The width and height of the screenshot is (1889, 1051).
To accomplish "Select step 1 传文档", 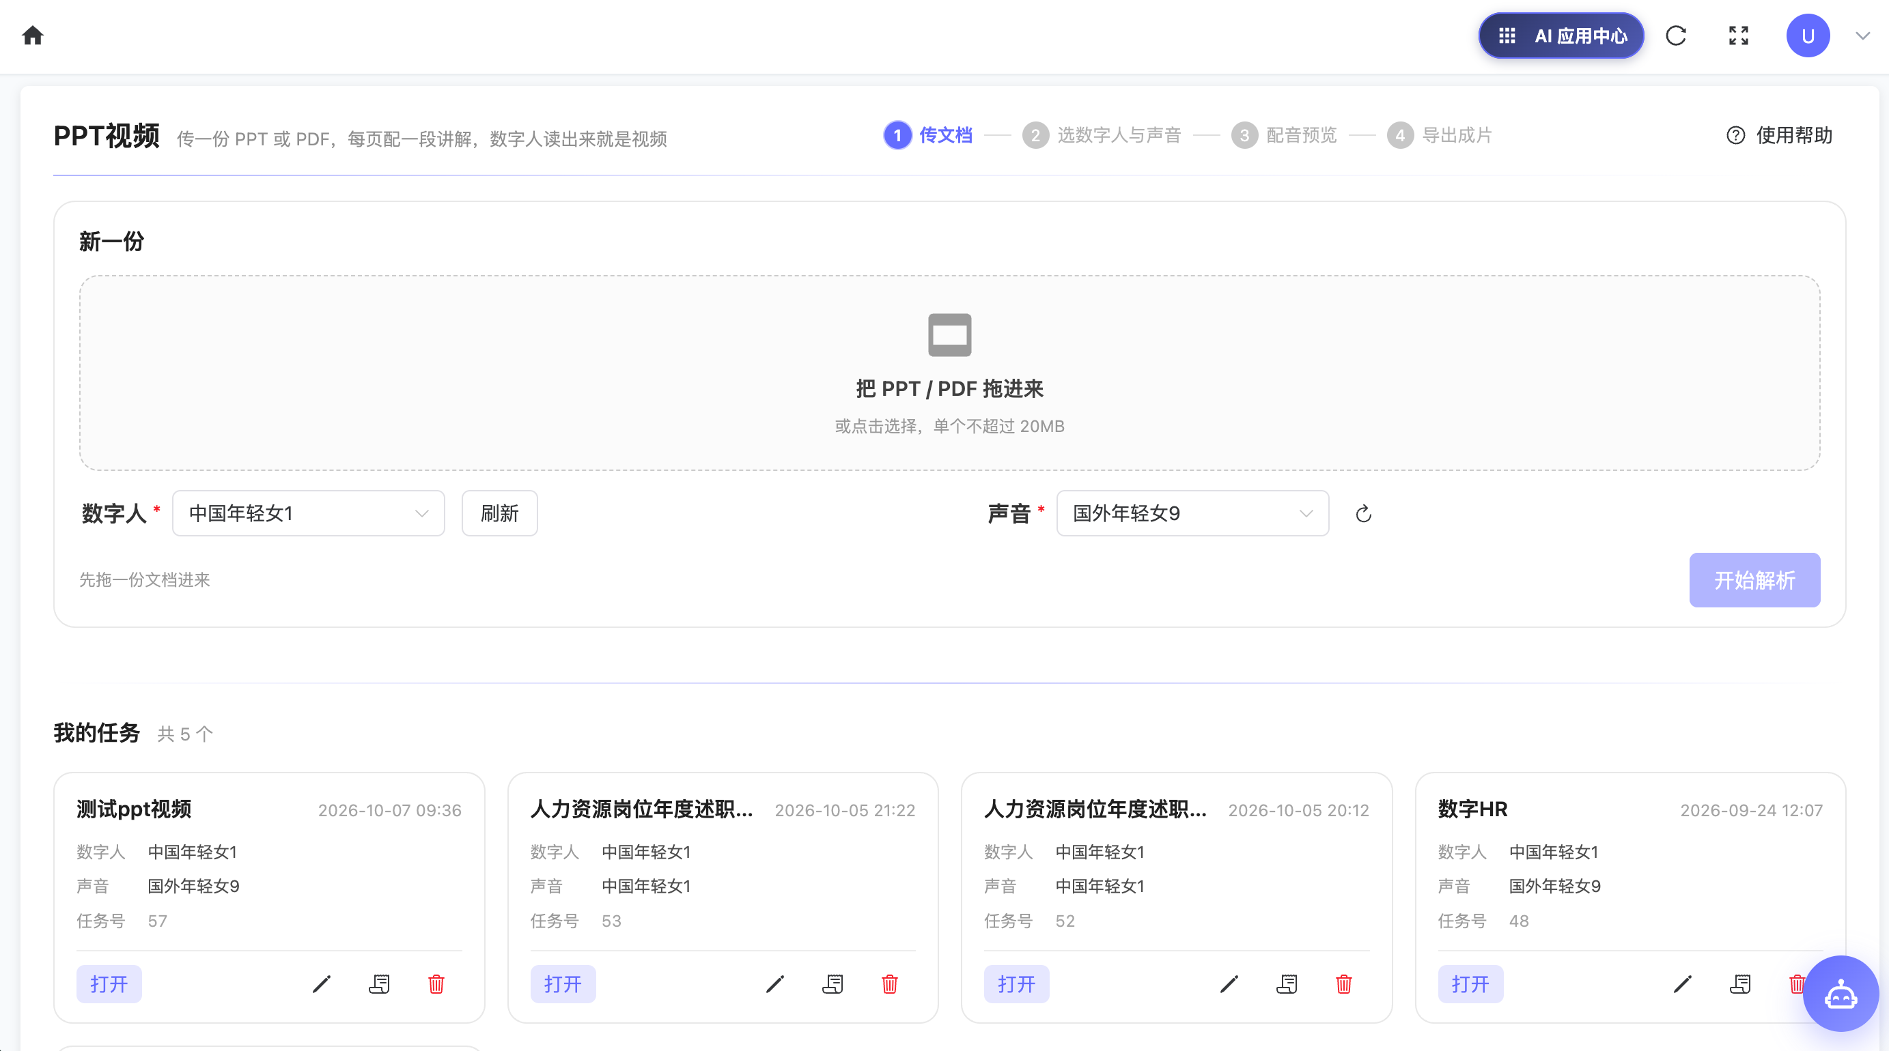I will [x=928, y=135].
